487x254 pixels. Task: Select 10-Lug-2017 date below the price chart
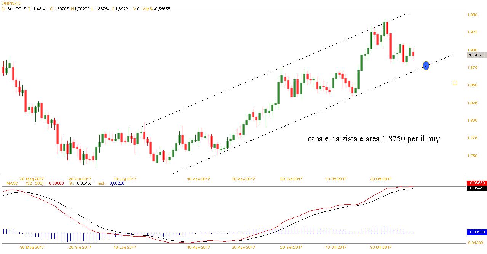pyautogui.click(x=125, y=178)
